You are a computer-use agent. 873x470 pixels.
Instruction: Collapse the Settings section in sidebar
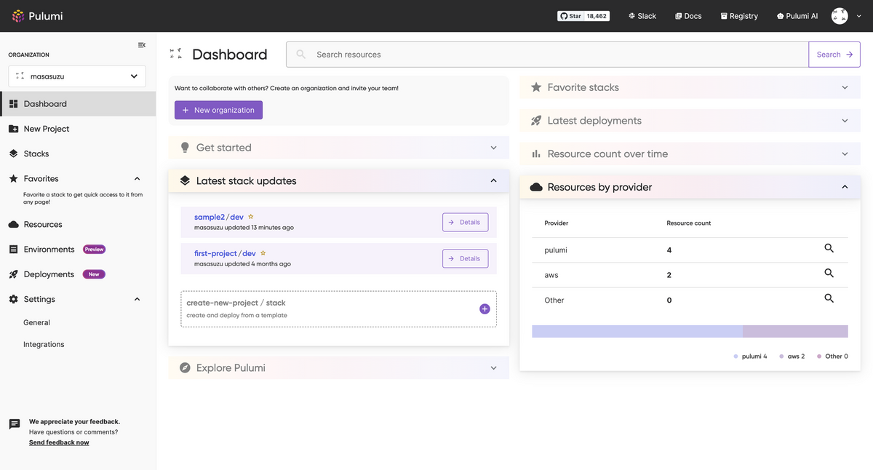click(x=137, y=299)
